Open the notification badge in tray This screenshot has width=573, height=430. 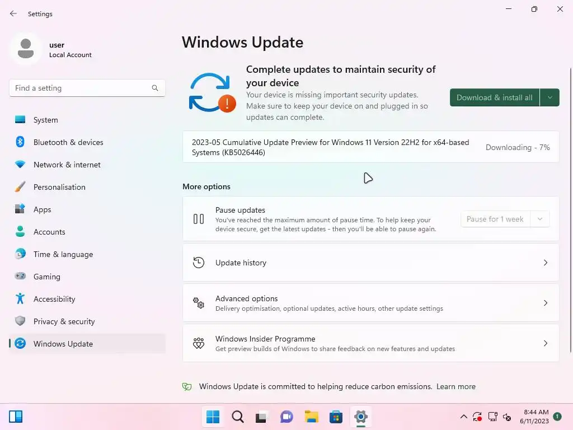(557, 417)
